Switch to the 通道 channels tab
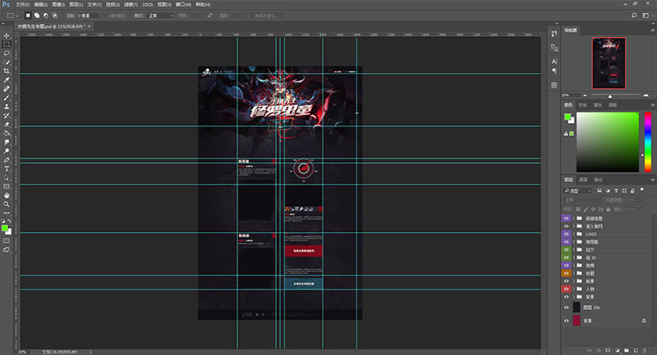657x355 pixels. (x=583, y=180)
